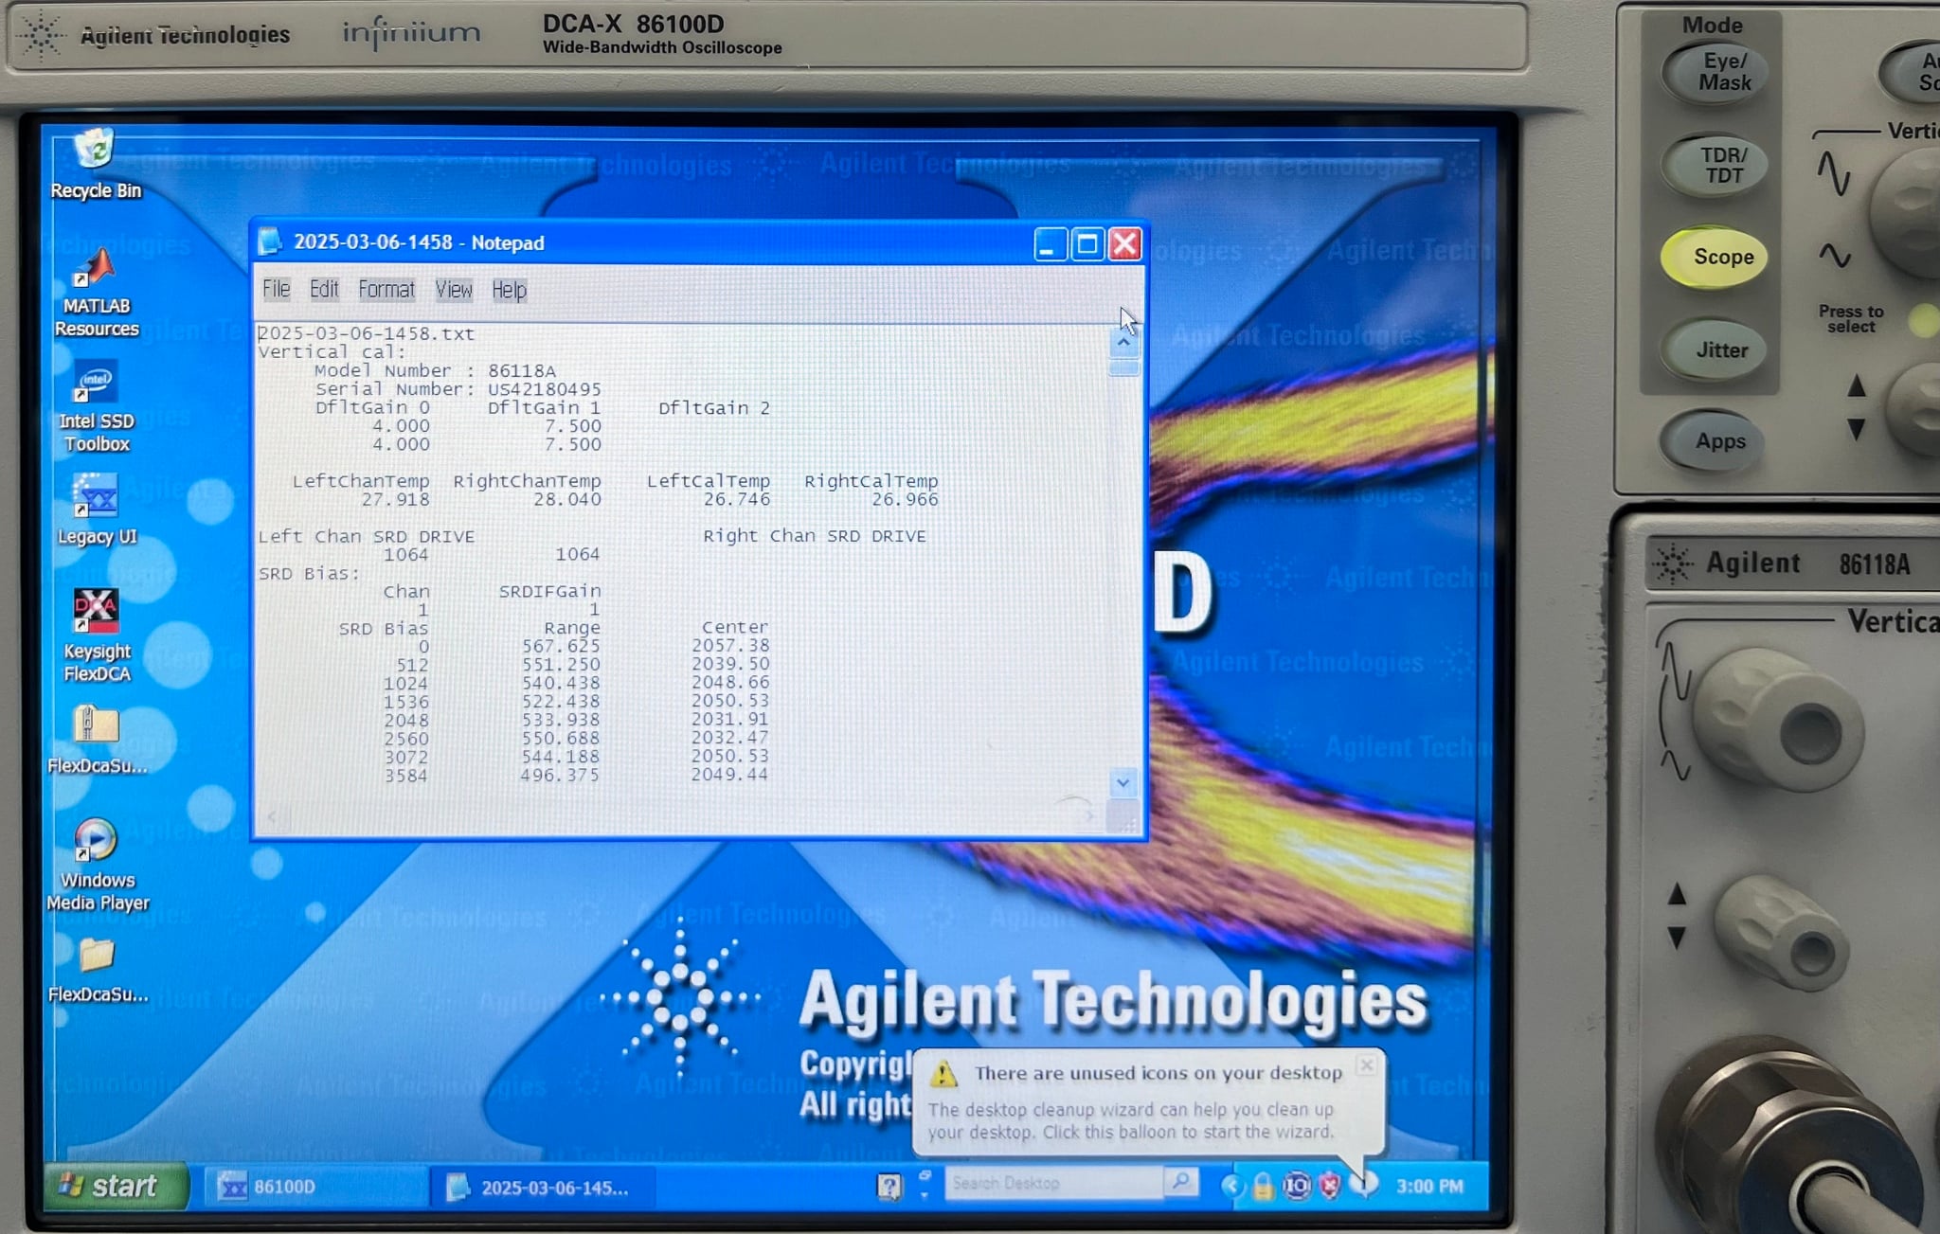Open the Recycle Bin desktop icon
The image size is (1940, 1234).
click(95, 163)
